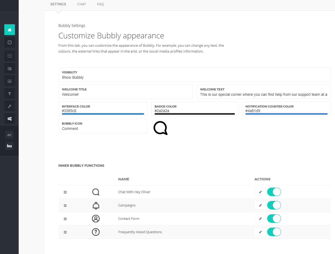The height and width of the screenshot is (254, 335).
Task: Open the chat message icon in sidebar
Action: [10, 56]
